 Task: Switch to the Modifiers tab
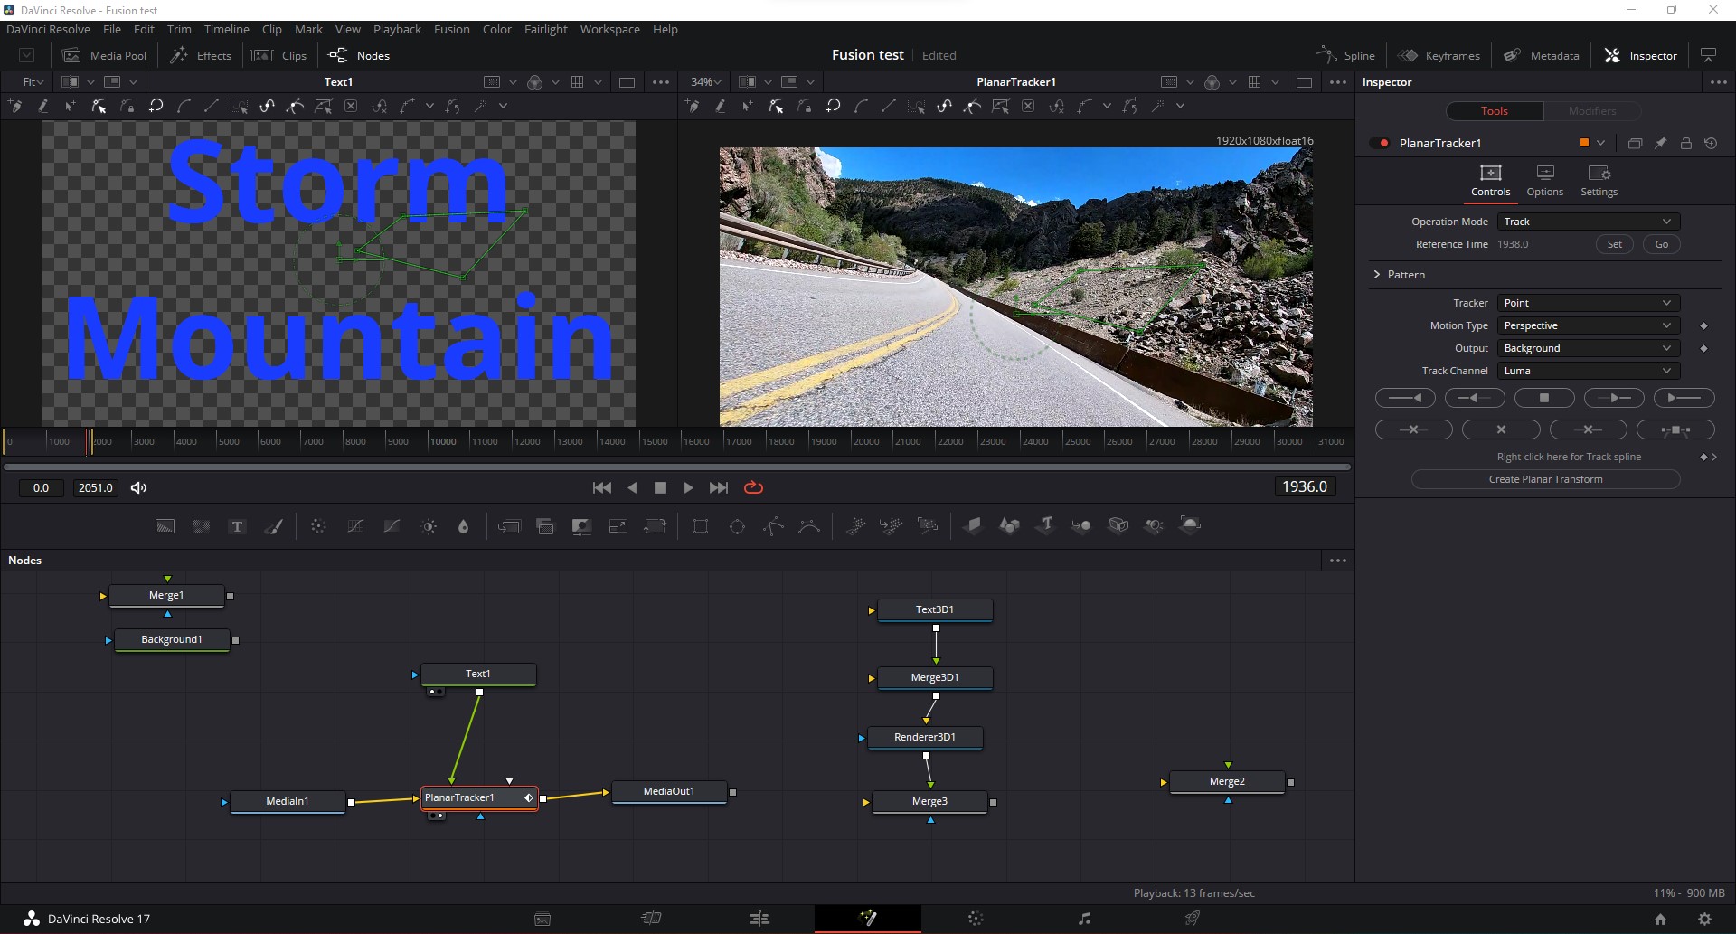(x=1592, y=110)
